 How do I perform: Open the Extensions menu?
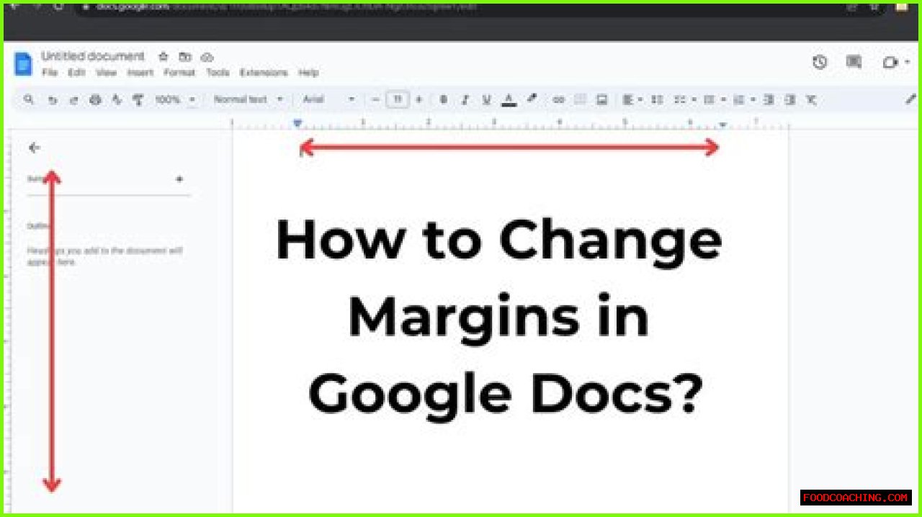click(x=264, y=73)
